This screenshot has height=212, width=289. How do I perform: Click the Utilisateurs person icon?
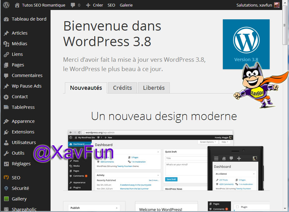pos(6,142)
